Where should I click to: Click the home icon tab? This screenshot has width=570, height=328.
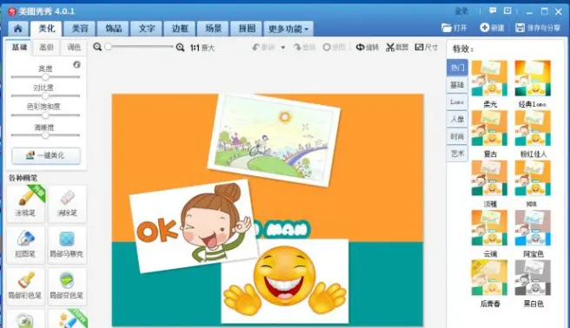(x=17, y=29)
